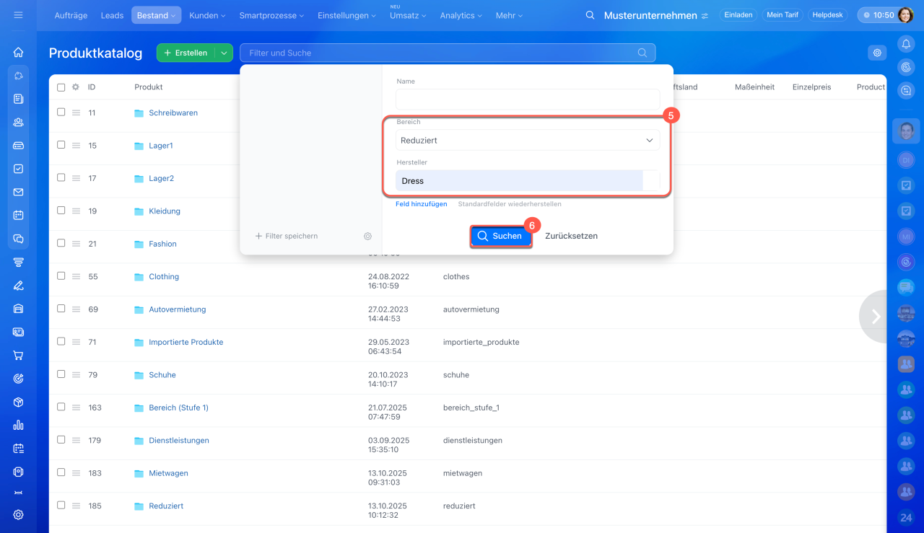
Task: Click the folder icon of Schreibwaren
Action: tap(139, 113)
